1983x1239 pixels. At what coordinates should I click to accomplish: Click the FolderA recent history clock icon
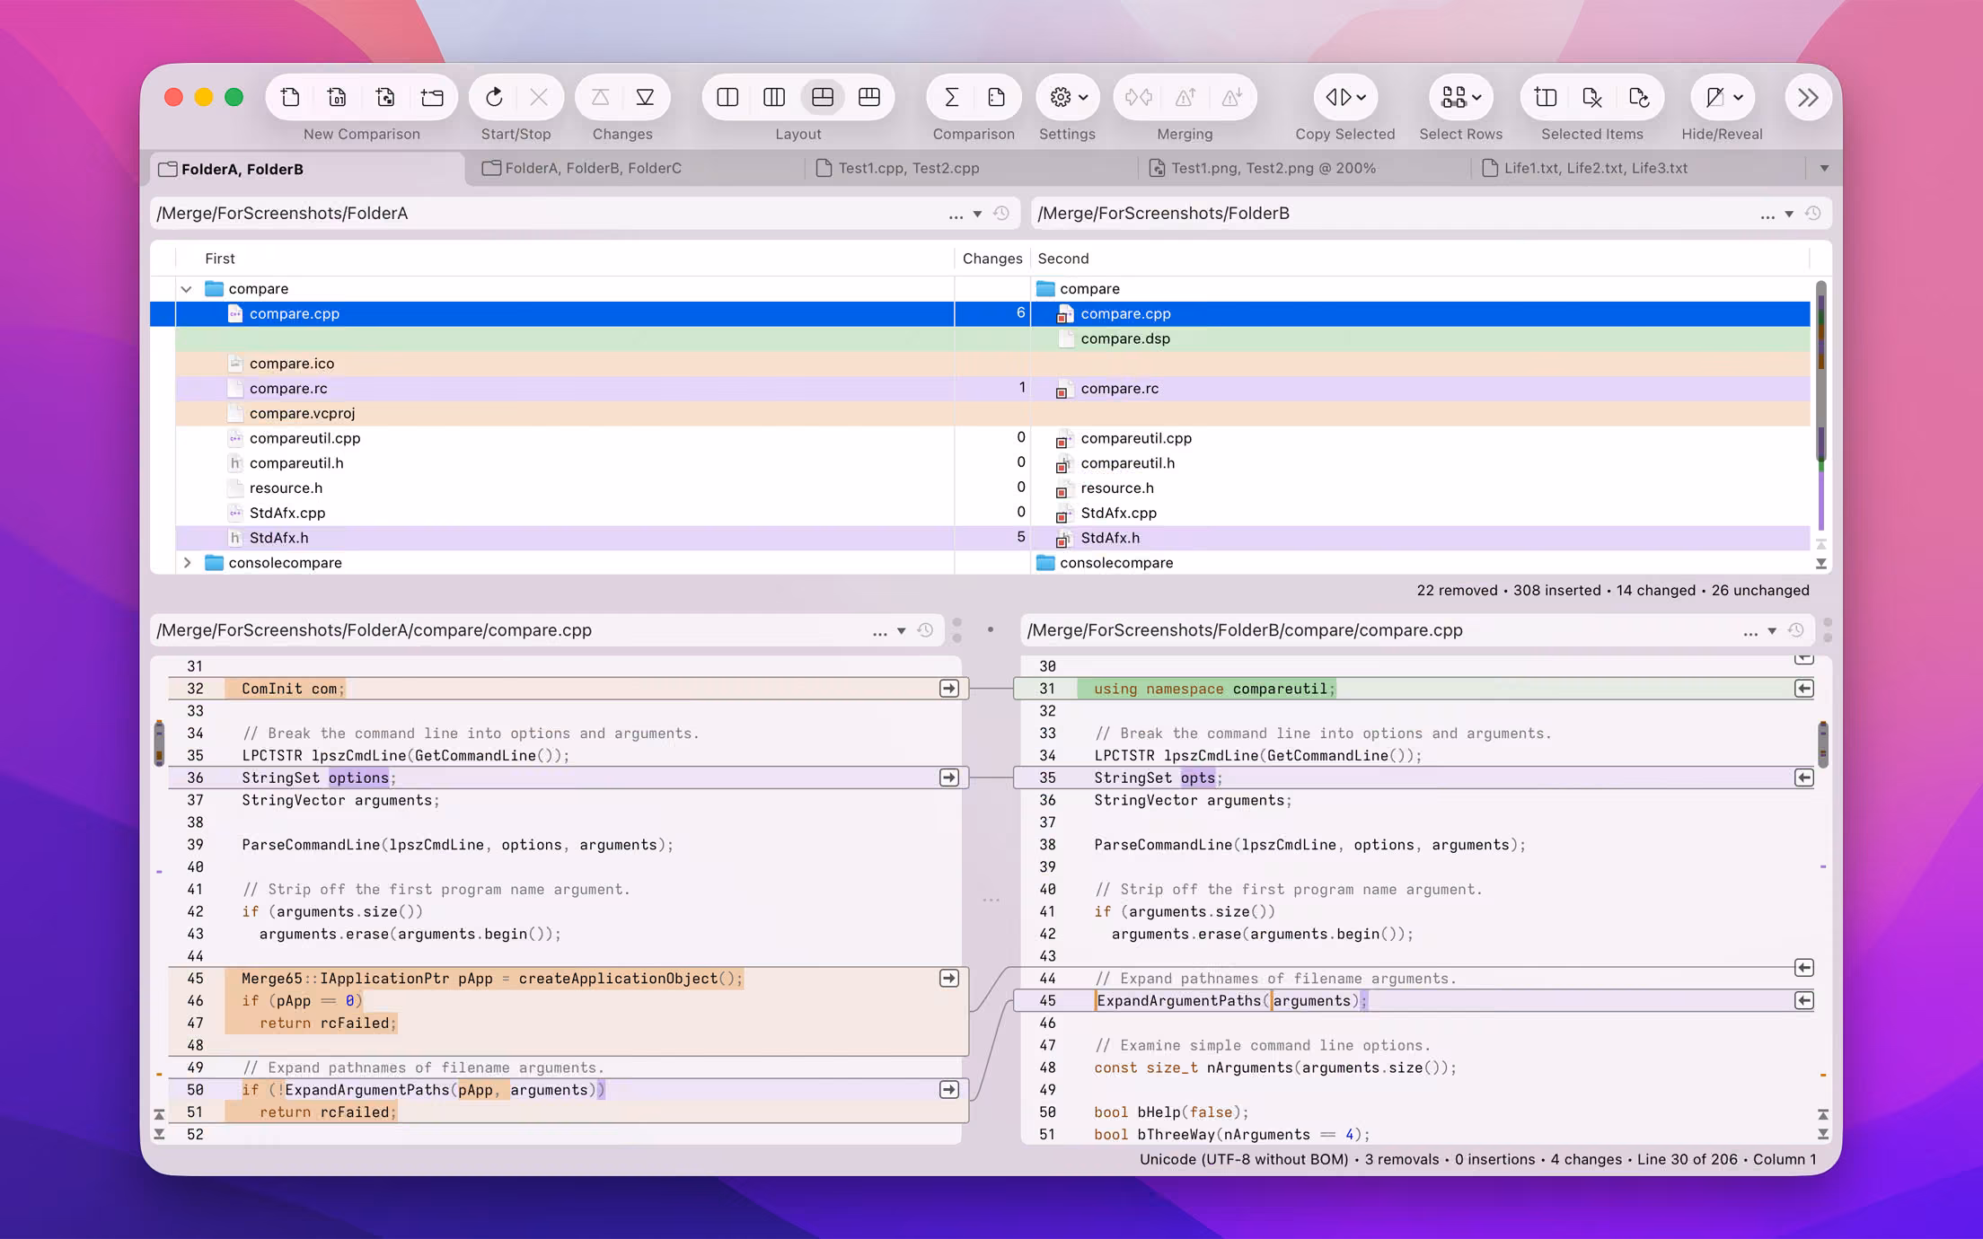coord(1001,214)
